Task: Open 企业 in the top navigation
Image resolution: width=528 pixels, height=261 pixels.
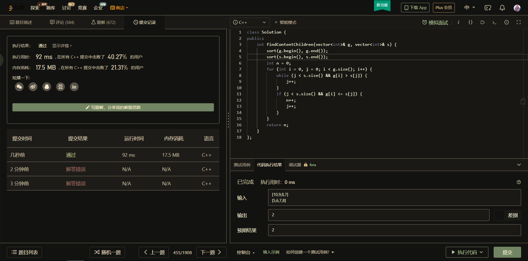Action: 98,8
